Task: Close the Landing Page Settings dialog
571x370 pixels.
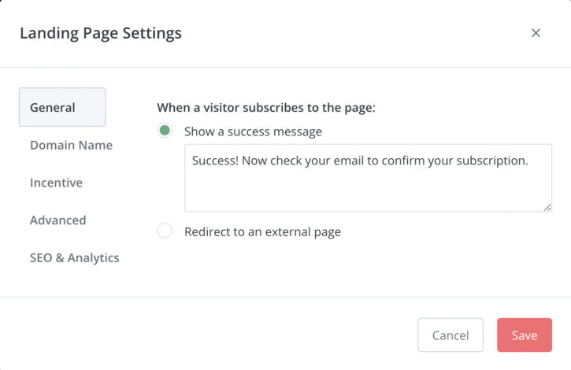Action: (536, 33)
